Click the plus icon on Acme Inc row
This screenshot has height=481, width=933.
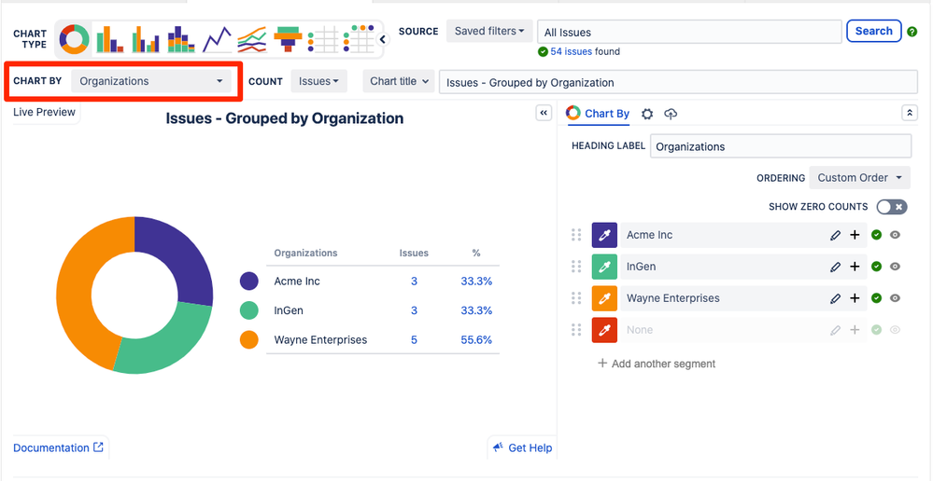[x=855, y=235]
